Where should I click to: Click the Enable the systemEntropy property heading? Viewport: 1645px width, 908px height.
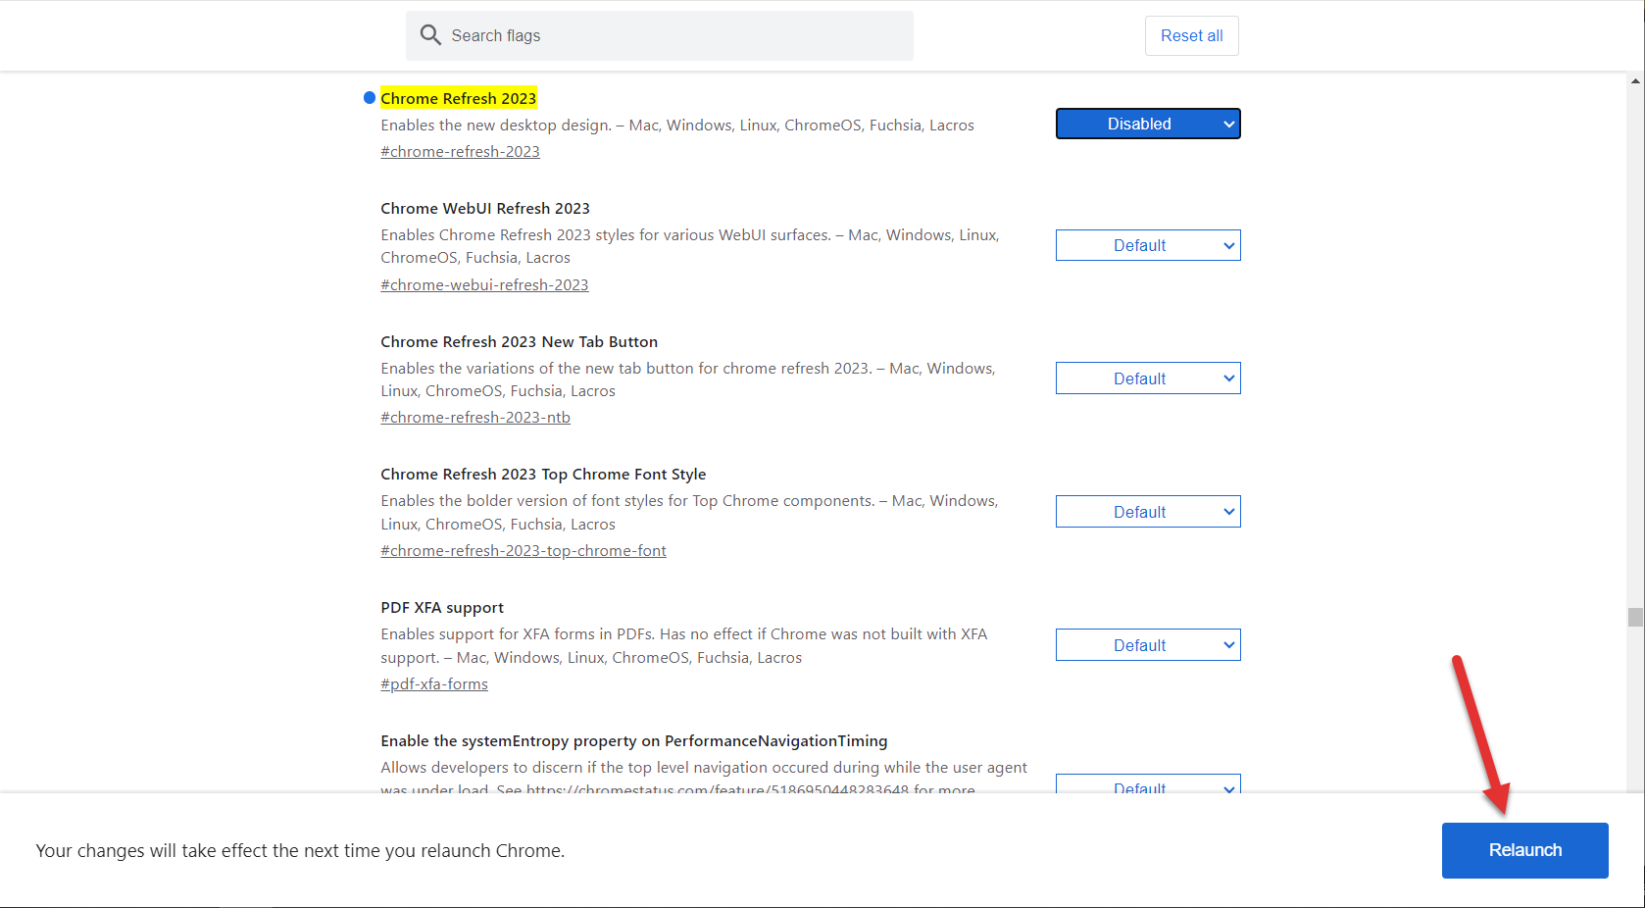click(x=634, y=741)
